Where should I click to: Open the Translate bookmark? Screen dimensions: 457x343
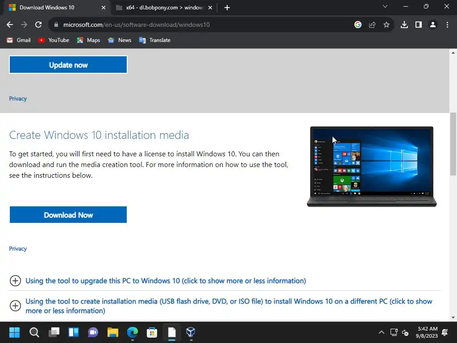point(155,40)
